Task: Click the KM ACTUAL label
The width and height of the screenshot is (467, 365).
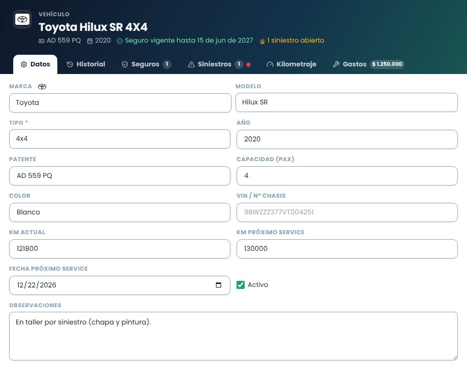Action: coord(27,232)
